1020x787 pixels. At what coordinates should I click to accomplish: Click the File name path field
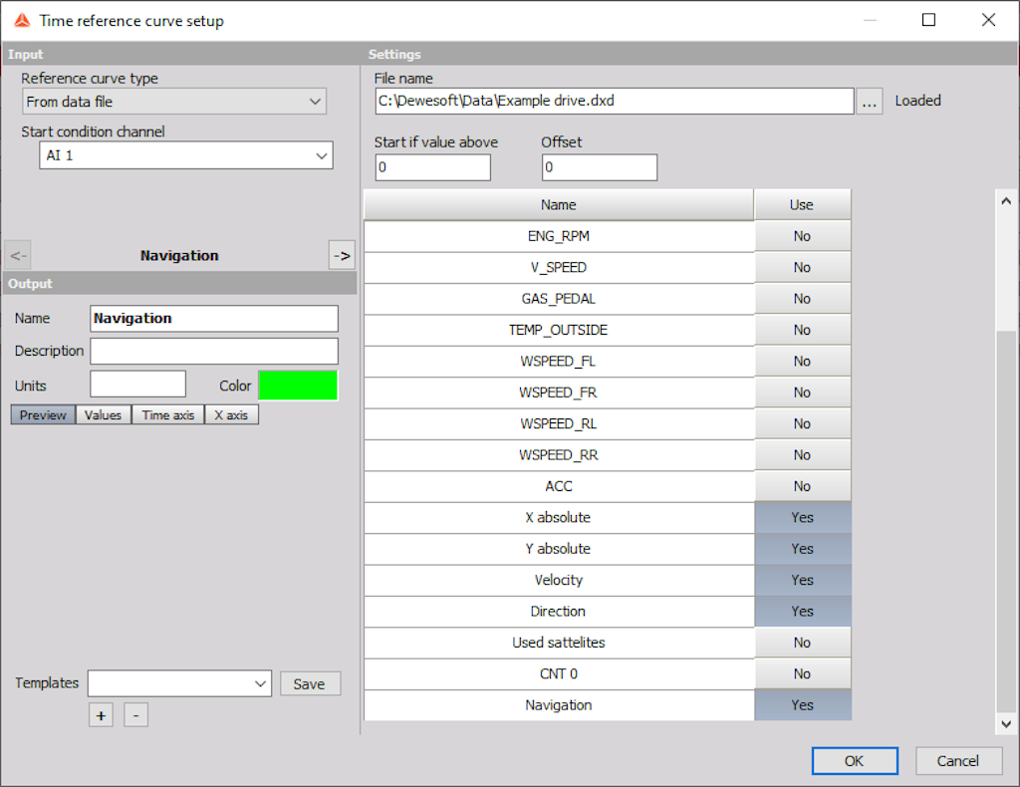pyautogui.click(x=614, y=102)
